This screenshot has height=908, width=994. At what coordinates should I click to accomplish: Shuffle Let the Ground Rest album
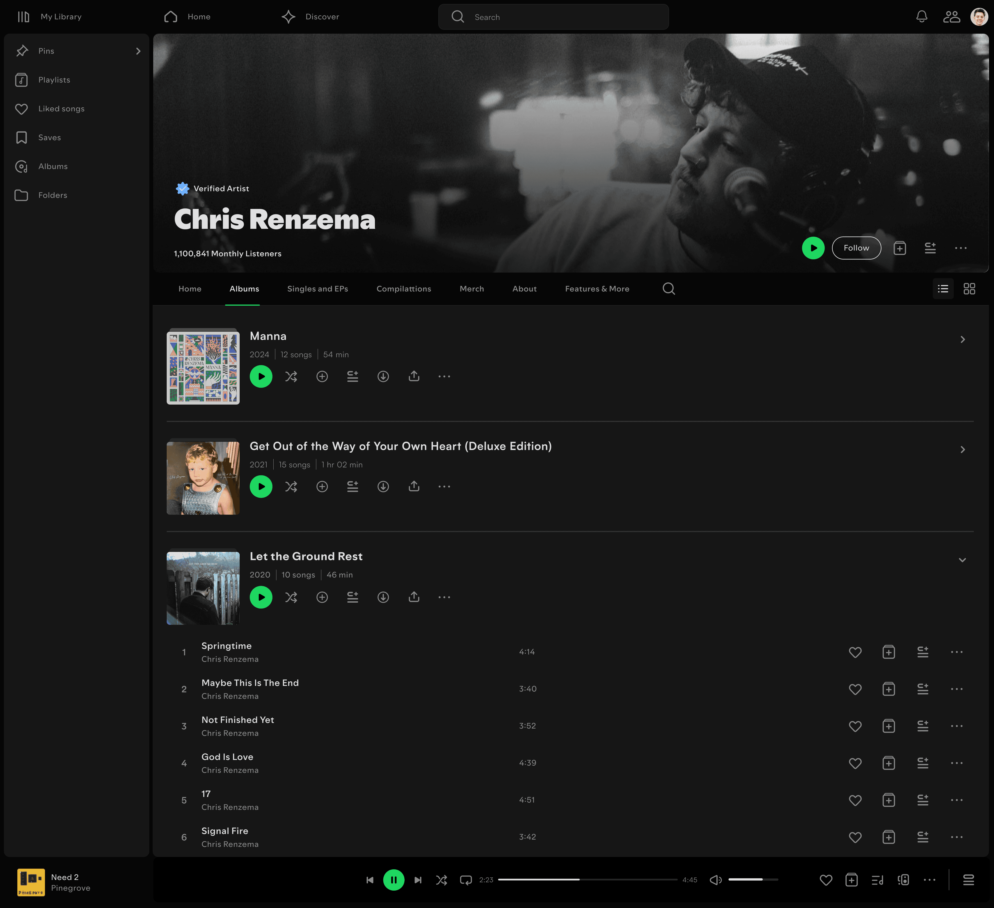[x=291, y=597]
